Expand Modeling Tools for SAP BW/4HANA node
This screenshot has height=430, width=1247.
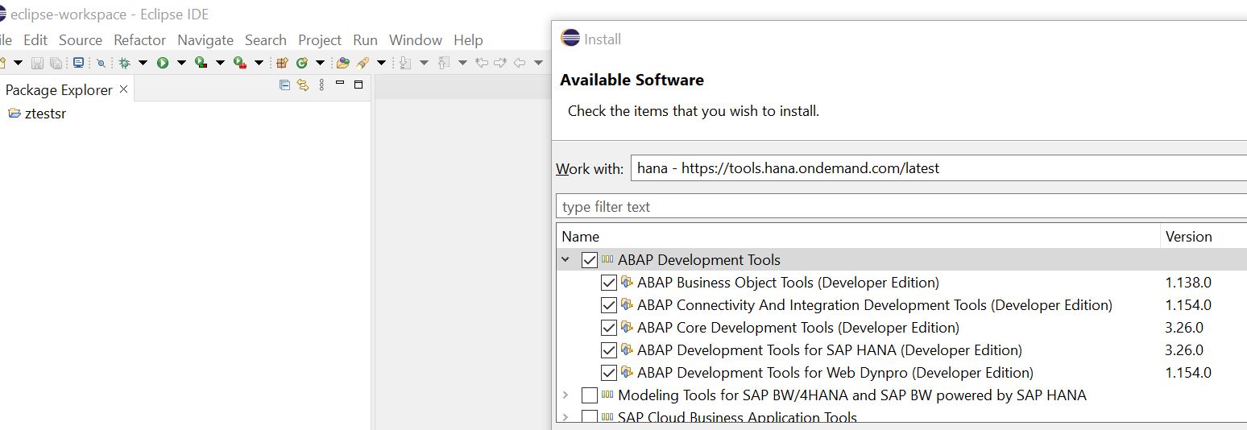565,395
